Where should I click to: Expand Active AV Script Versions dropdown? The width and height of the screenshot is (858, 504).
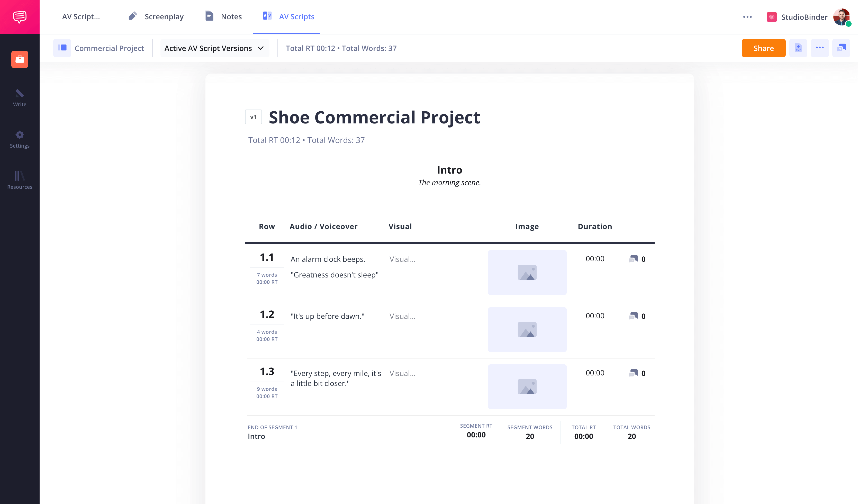pos(214,48)
